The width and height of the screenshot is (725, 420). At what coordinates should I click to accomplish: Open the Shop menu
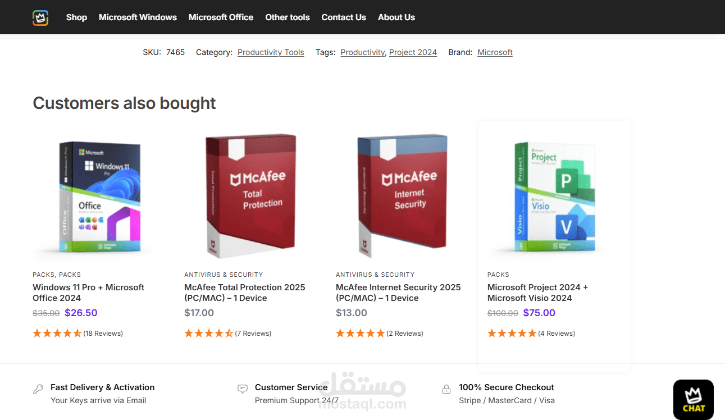(76, 17)
